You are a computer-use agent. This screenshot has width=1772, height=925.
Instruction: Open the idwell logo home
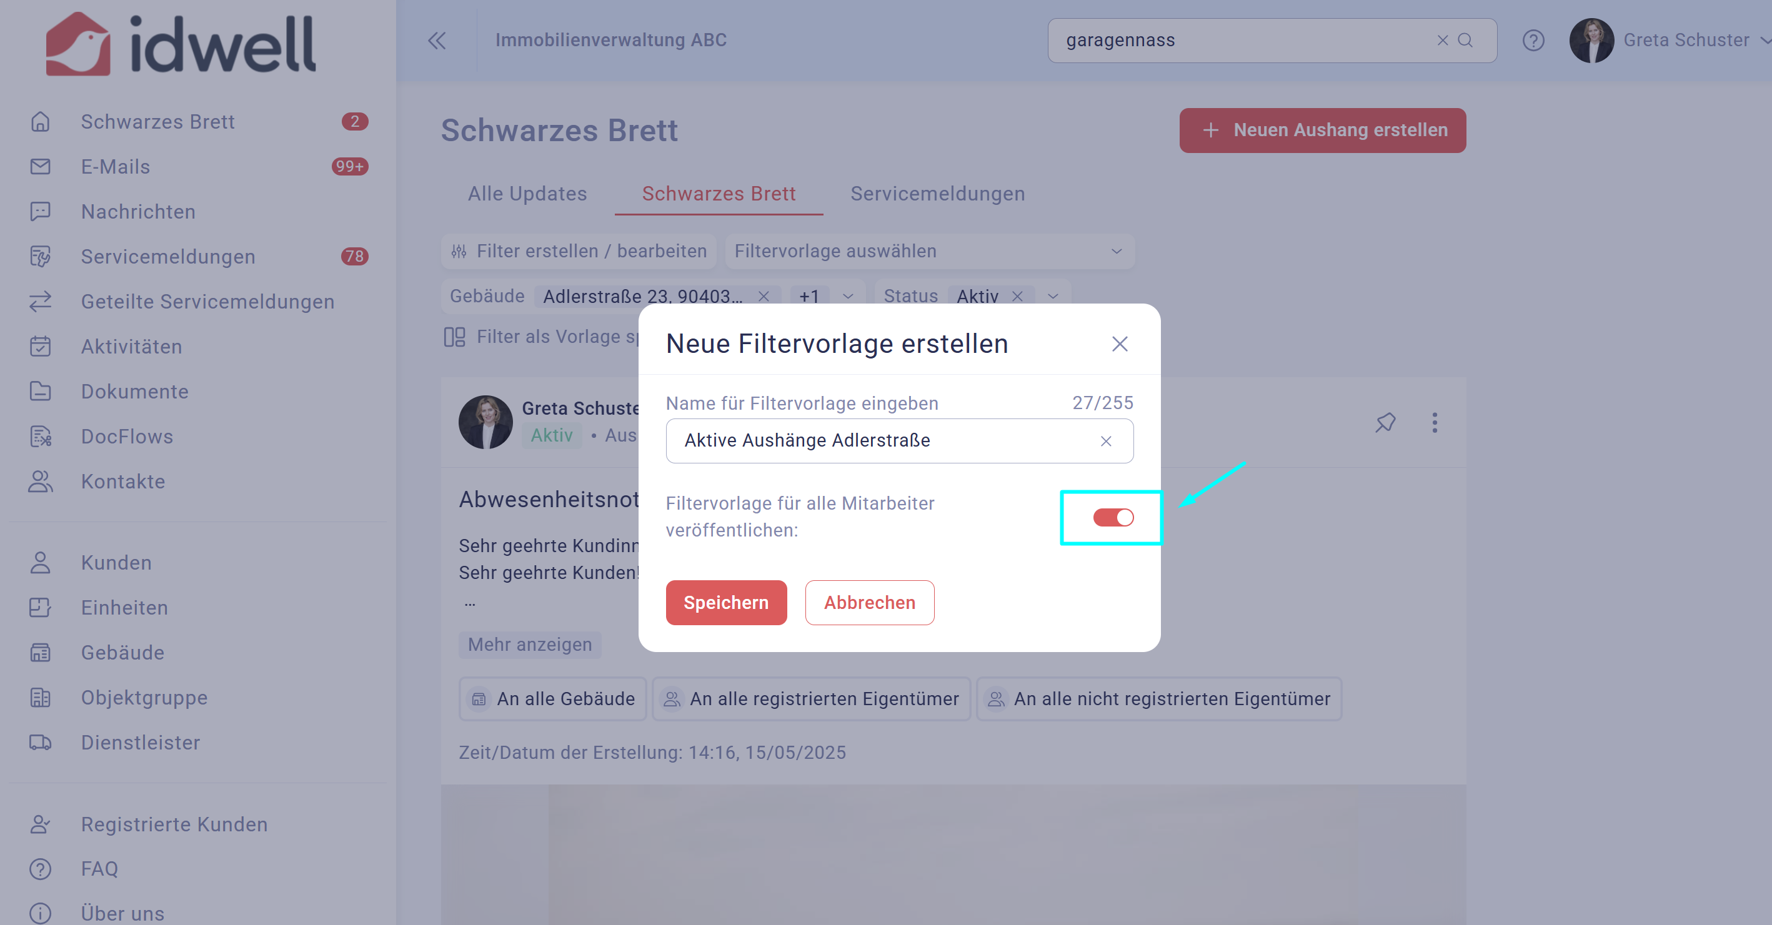coord(181,42)
